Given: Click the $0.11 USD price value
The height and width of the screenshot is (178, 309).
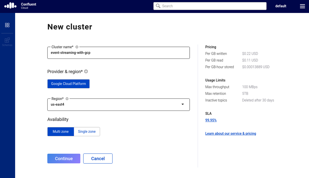Looking at the screenshot, I should [250, 60].
